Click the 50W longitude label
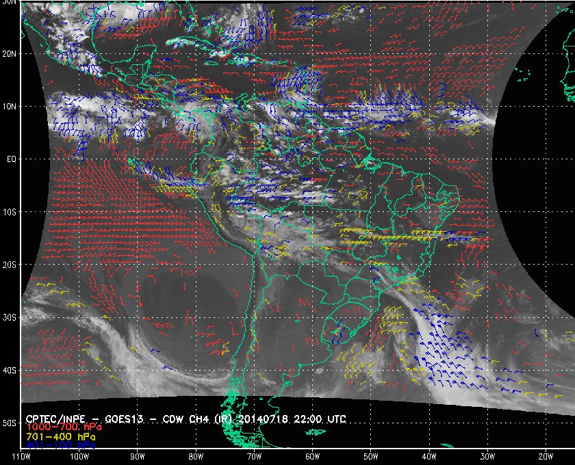The height and width of the screenshot is (465, 575). pyautogui.click(x=371, y=456)
